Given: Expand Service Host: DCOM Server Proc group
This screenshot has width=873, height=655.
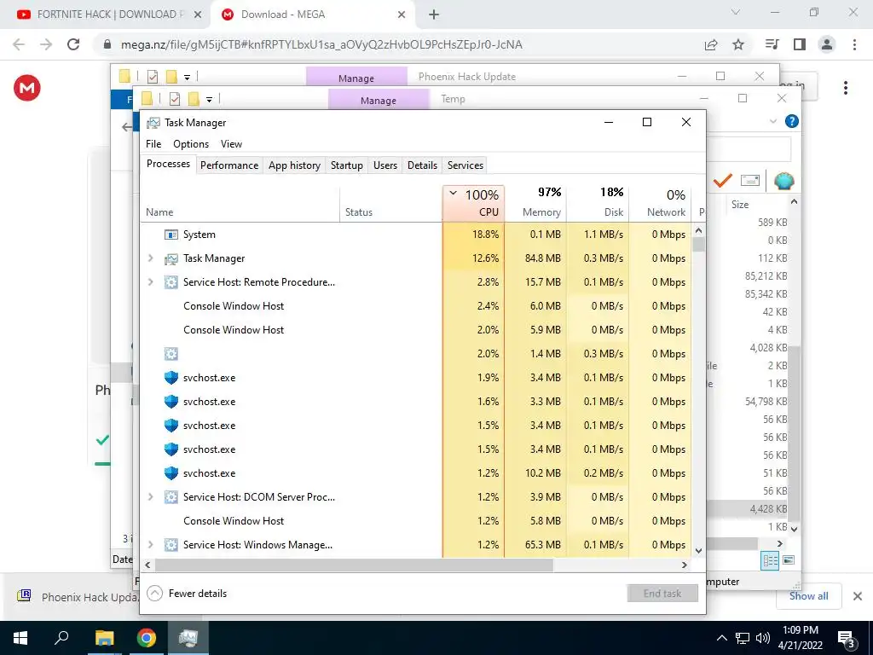Looking at the screenshot, I should [x=150, y=497].
